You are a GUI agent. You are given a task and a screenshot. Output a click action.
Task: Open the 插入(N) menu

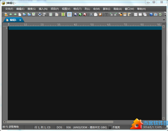coord(43,9)
